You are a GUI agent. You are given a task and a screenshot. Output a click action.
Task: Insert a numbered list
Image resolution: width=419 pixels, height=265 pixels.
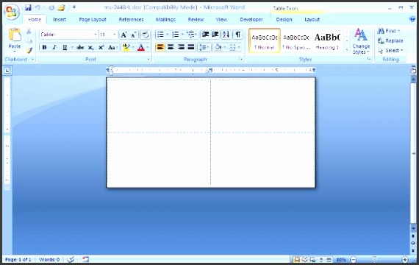[x=175, y=35]
